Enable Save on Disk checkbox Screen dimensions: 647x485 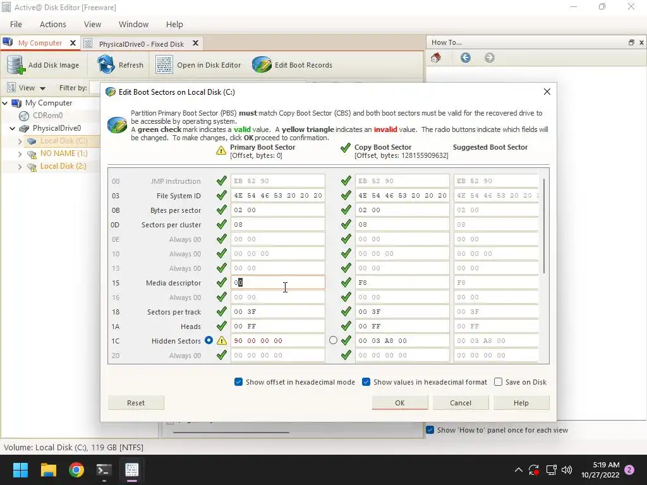[498, 382]
